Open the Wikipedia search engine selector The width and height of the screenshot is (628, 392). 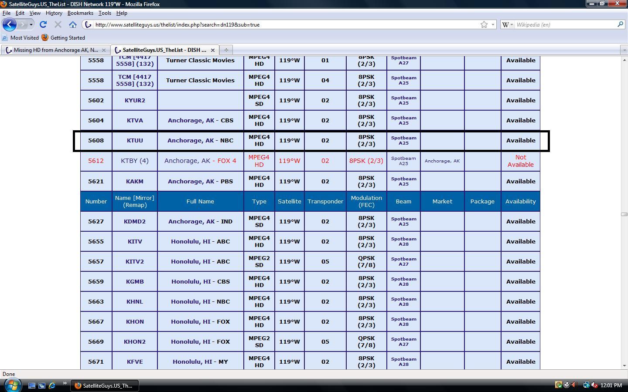pos(508,24)
